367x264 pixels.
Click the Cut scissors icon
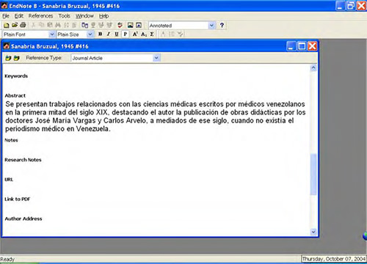33,25
